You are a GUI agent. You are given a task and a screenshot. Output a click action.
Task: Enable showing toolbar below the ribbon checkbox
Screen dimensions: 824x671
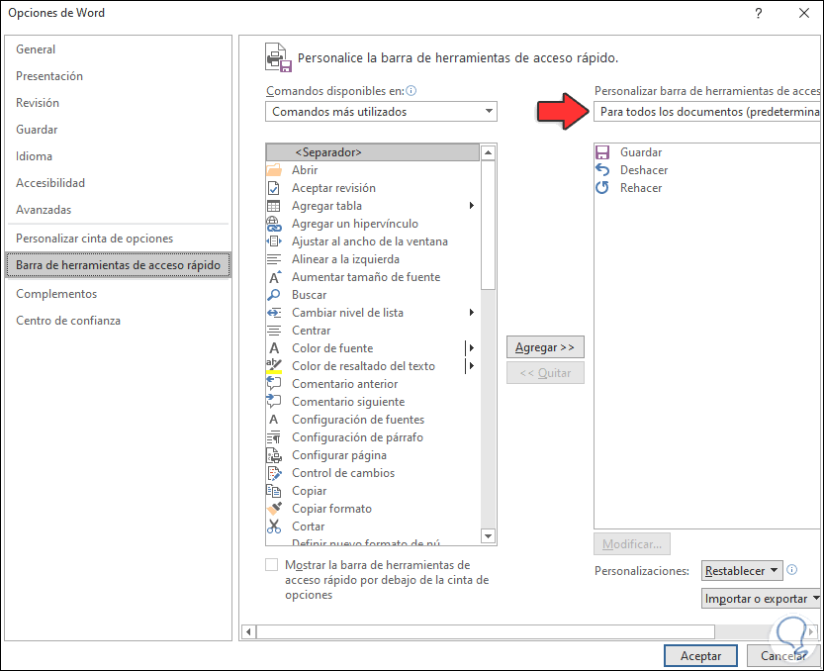pyautogui.click(x=272, y=565)
